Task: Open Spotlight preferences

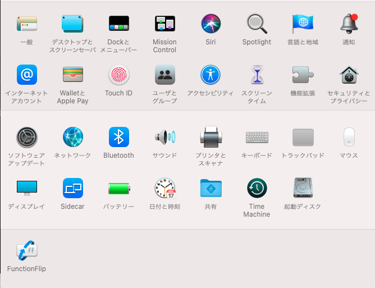Action: (x=257, y=24)
